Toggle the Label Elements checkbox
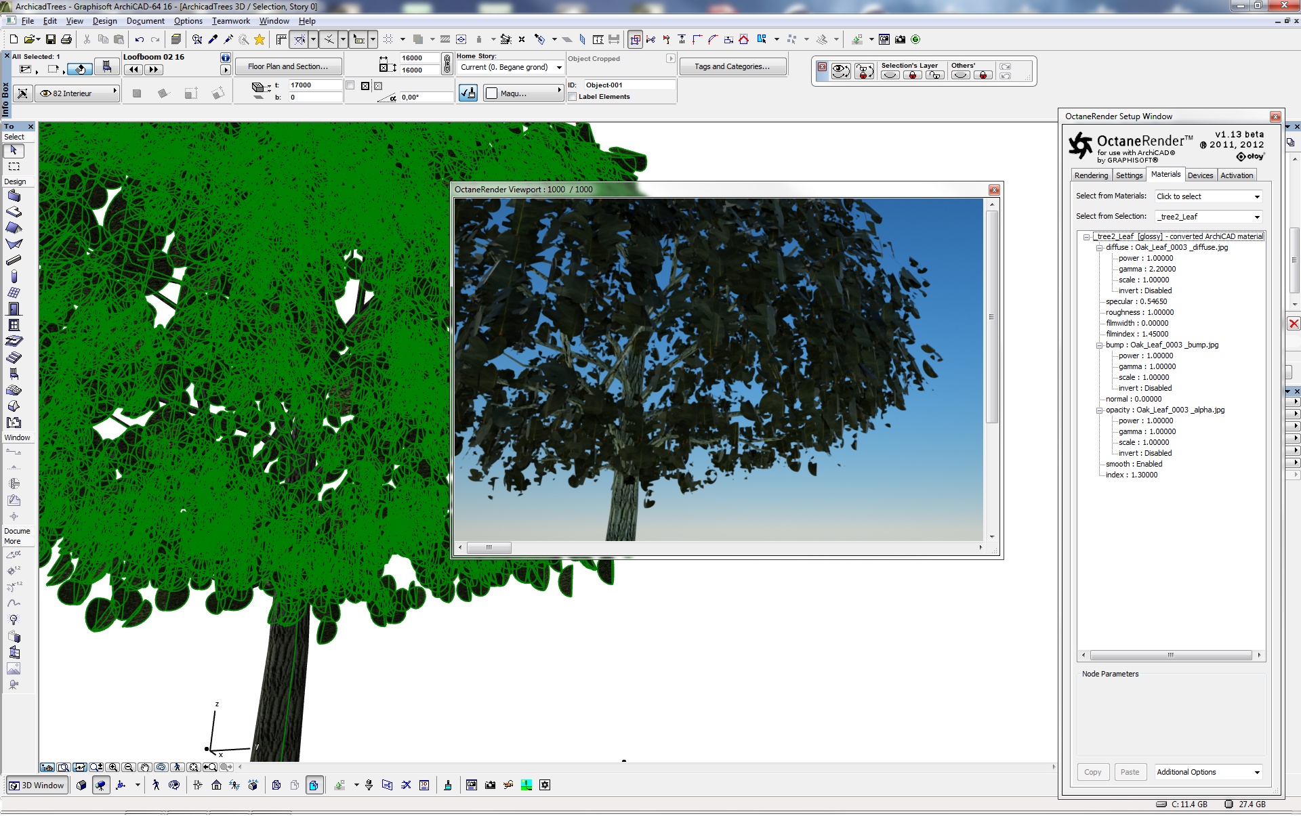The width and height of the screenshot is (1301, 816). pyautogui.click(x=573, y=97)
